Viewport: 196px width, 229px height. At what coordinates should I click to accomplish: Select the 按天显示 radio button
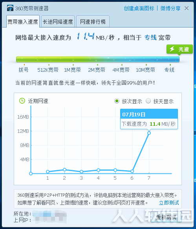click(148, 101)
